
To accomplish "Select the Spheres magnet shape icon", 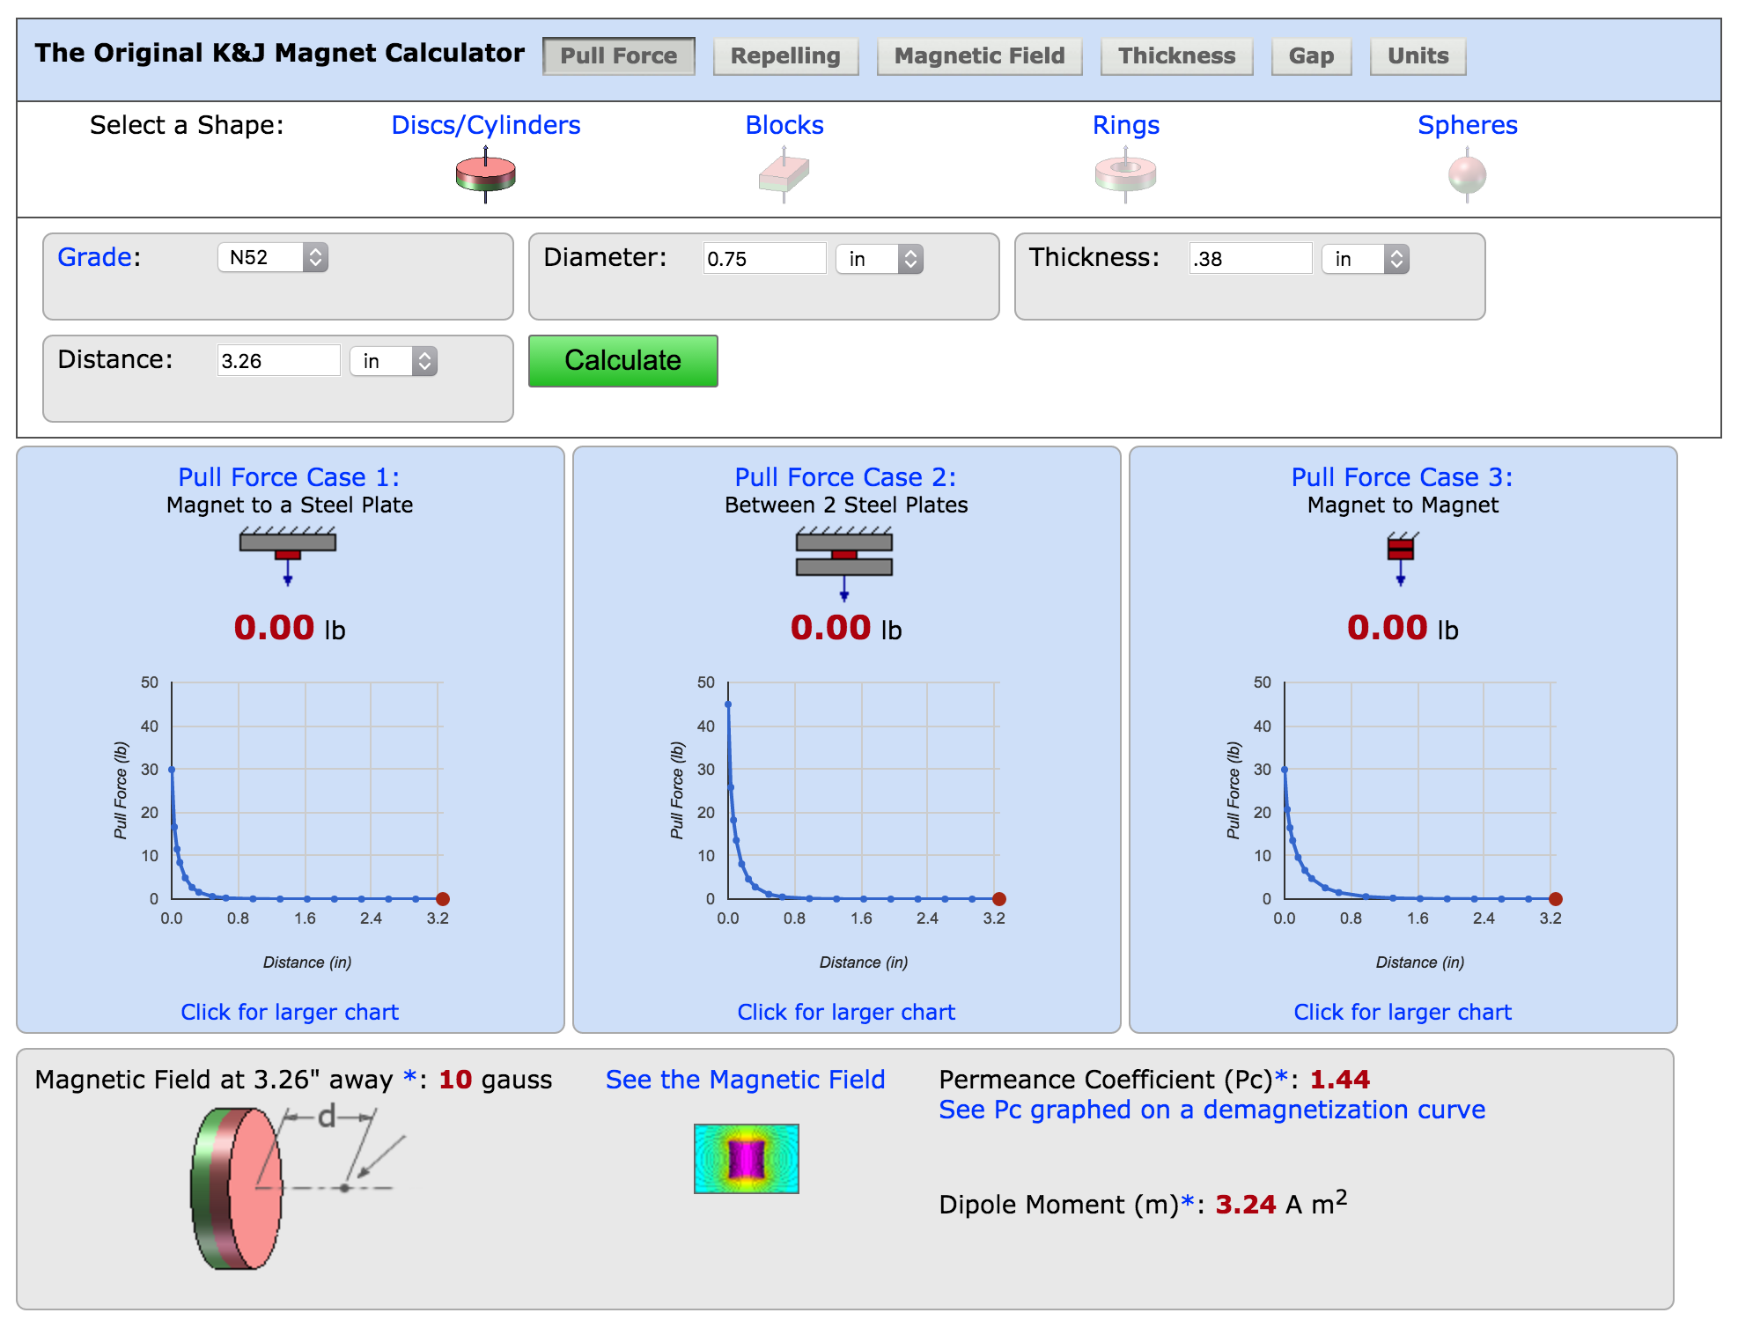I will click(1467, 174).
